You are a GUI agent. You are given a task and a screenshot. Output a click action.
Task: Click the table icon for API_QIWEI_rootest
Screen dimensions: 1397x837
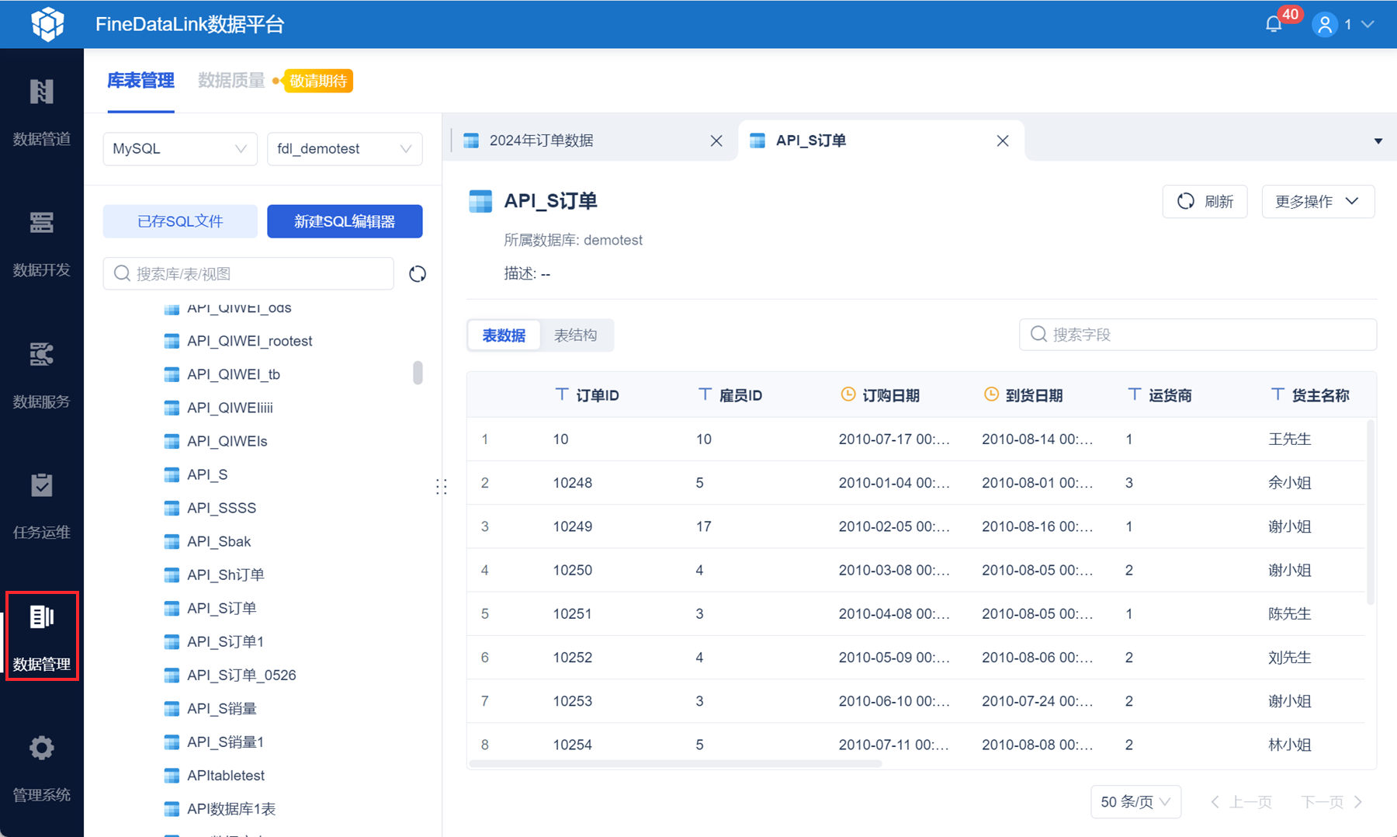tap(172, 341)
